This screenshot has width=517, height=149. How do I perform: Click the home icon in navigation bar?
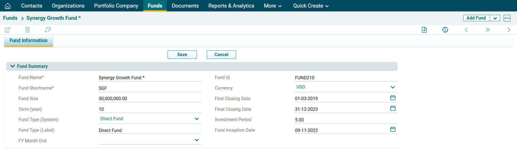[8, 6]
